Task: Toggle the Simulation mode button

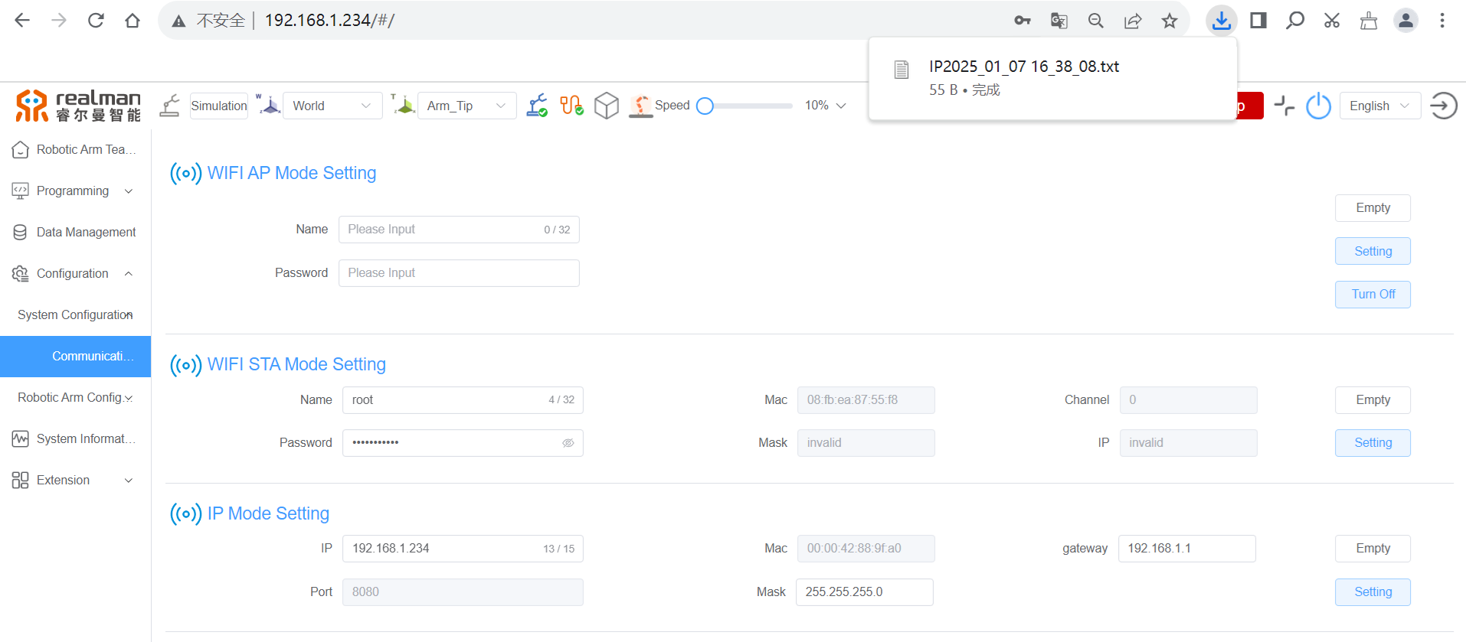Action: click(219, 106)
